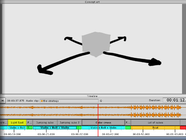Image resolution: width=186 pixels, height=140 pixels.
Task: Click the play/step button beside the timecode
Action: tap(3, 101)
